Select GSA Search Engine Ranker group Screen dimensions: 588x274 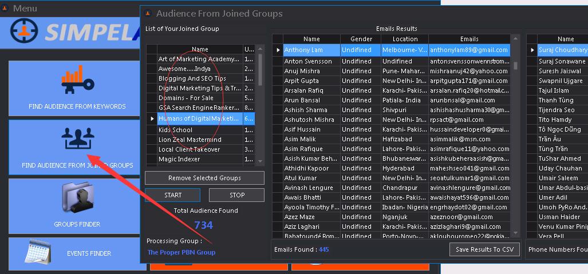(x=200, y=108)
